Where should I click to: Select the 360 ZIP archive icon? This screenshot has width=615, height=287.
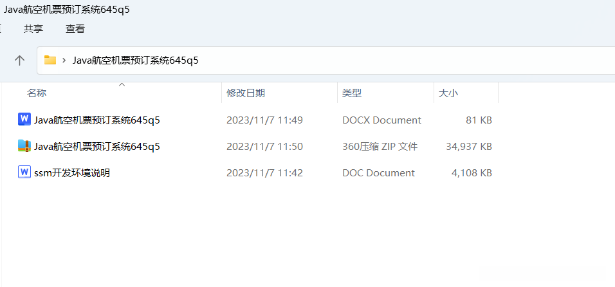pyautogui.click(x=24, y=146)
